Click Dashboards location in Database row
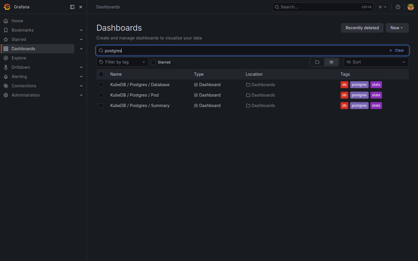 click(260, 85)
